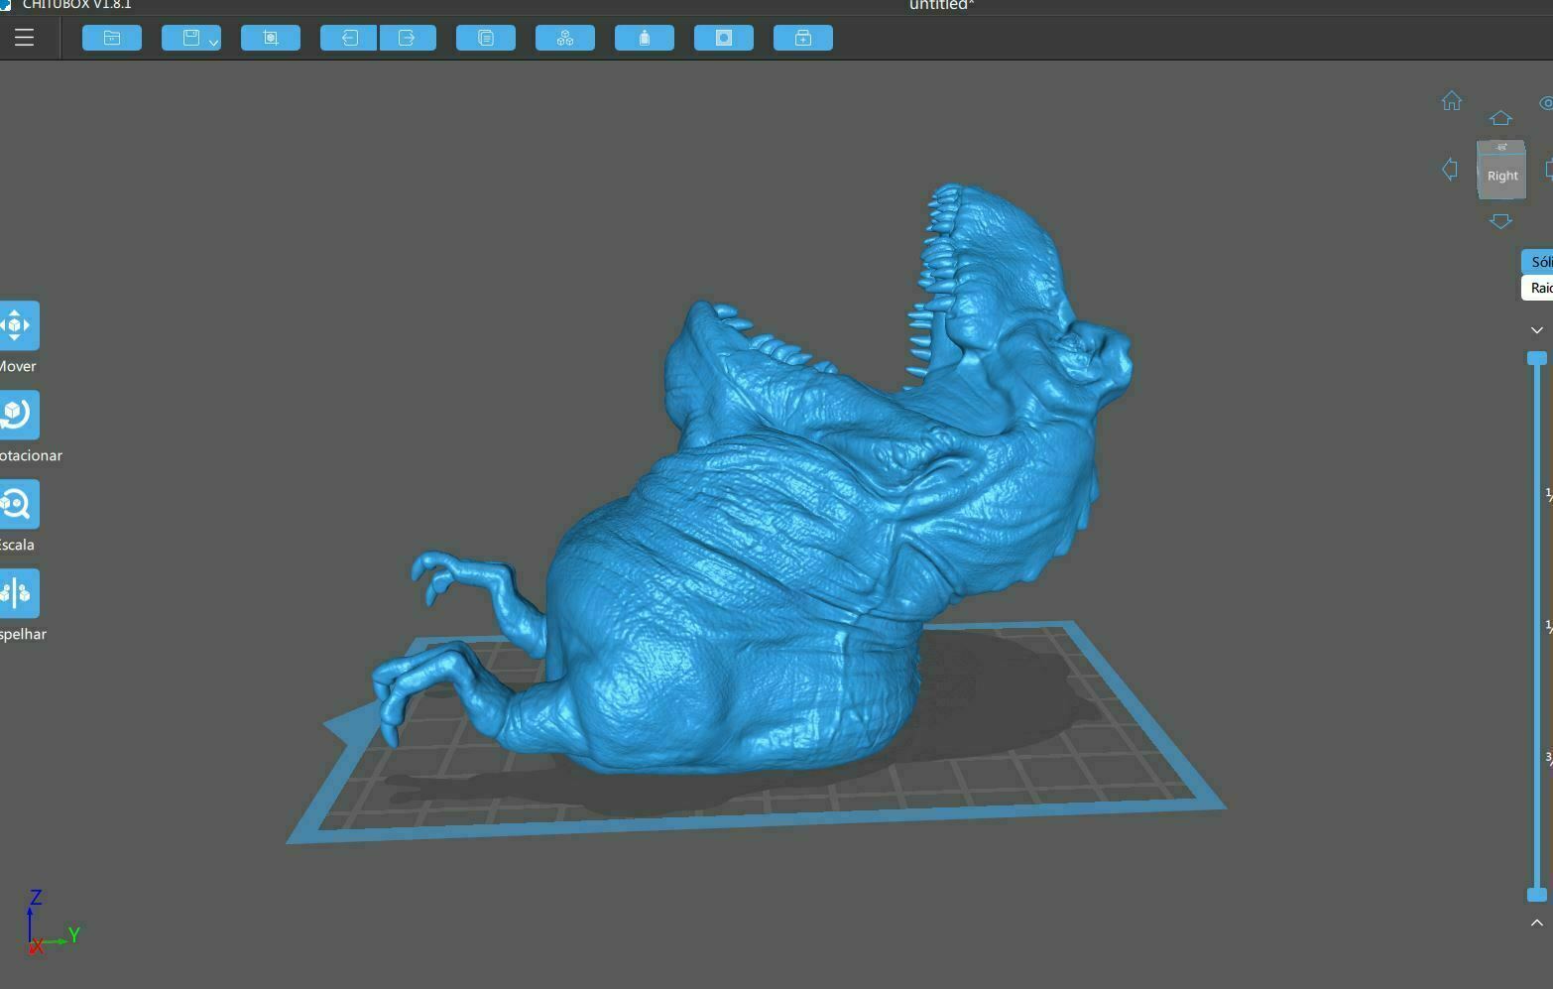Click the chevron down above layer slider
The width and height of the screenshot is (1553, 989).
[1537, 330]
